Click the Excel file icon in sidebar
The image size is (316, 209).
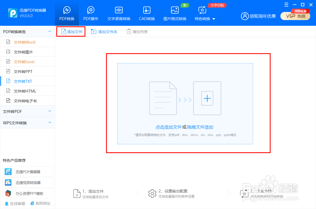8,62
